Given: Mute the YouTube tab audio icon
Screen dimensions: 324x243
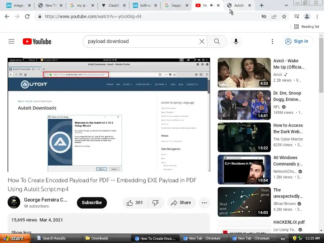Looking at the screenshot, I should (212, 5).
